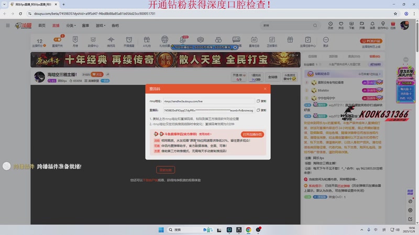Open the 消息 notification bell
The image size is (419, 235).
coord(372,25)
